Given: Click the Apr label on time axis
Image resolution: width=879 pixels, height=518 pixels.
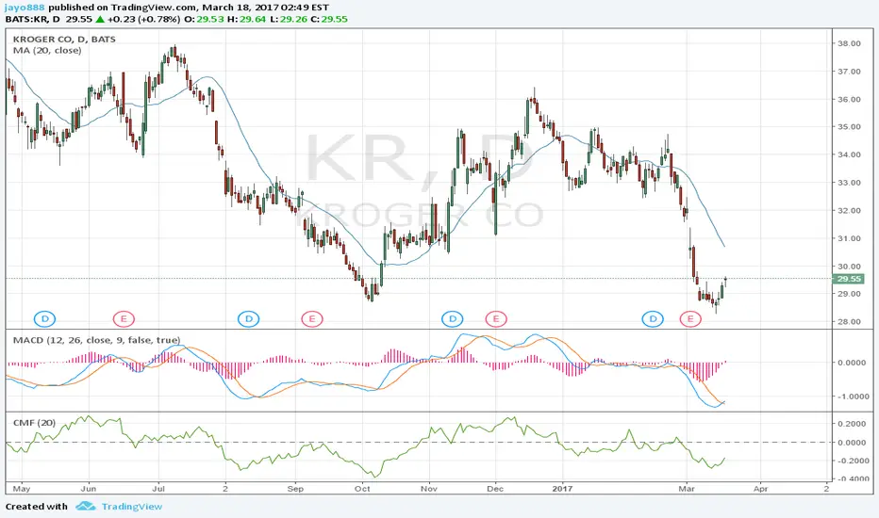Looking at the screenshot, I should (x=761, y=489).
